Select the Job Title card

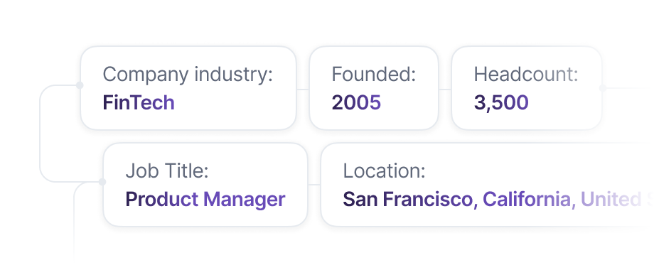tap(205, 185)
